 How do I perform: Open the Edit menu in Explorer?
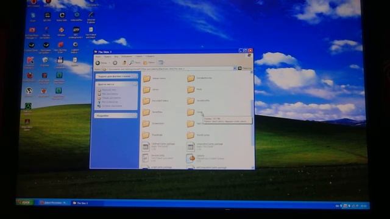(107, 57)
